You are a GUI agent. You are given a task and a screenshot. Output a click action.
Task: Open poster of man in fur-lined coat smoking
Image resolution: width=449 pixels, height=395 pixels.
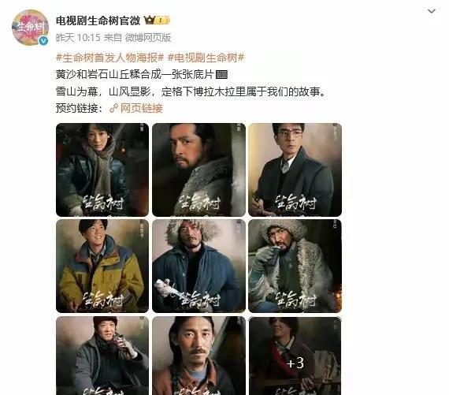(295, 266)
